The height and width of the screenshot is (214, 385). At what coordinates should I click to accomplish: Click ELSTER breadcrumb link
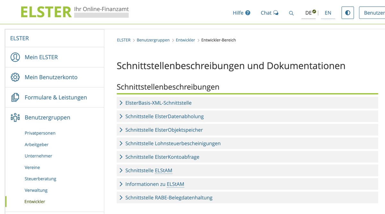click(124, 40)
